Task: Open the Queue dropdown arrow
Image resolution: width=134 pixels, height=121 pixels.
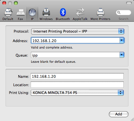Action: pyautogui.click(x=122, y=55)
